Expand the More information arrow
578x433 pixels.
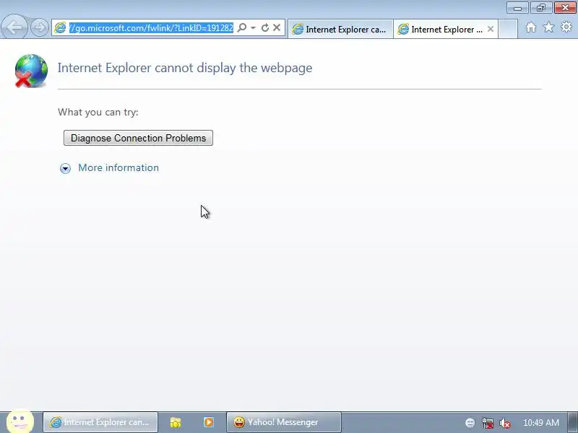(x=65, y=168)
